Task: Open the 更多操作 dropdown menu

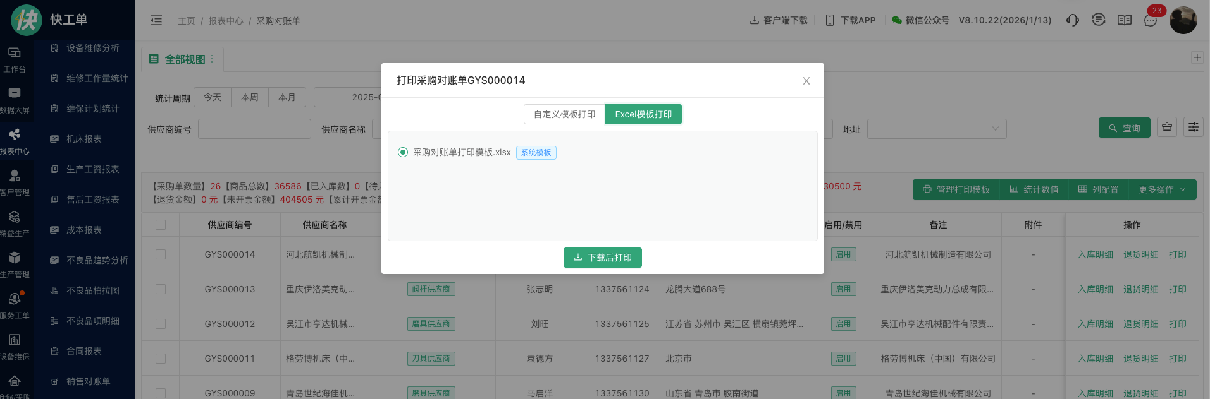Action: click(x=1162, y=189)
